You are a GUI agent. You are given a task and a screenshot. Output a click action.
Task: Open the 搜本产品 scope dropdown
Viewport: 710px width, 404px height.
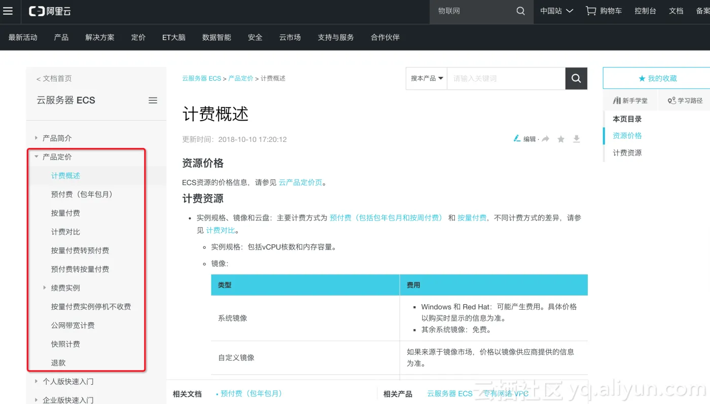click(x=427, y=79)
